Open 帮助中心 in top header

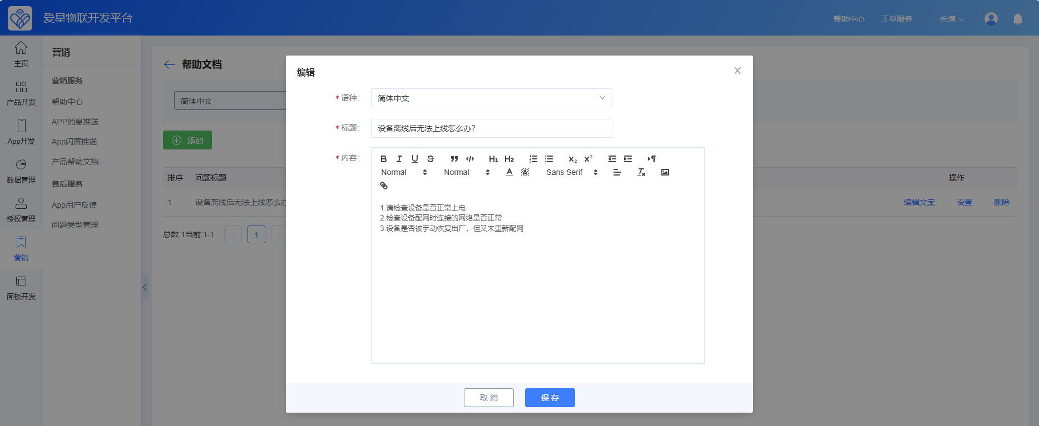click(x=849, y=19)
